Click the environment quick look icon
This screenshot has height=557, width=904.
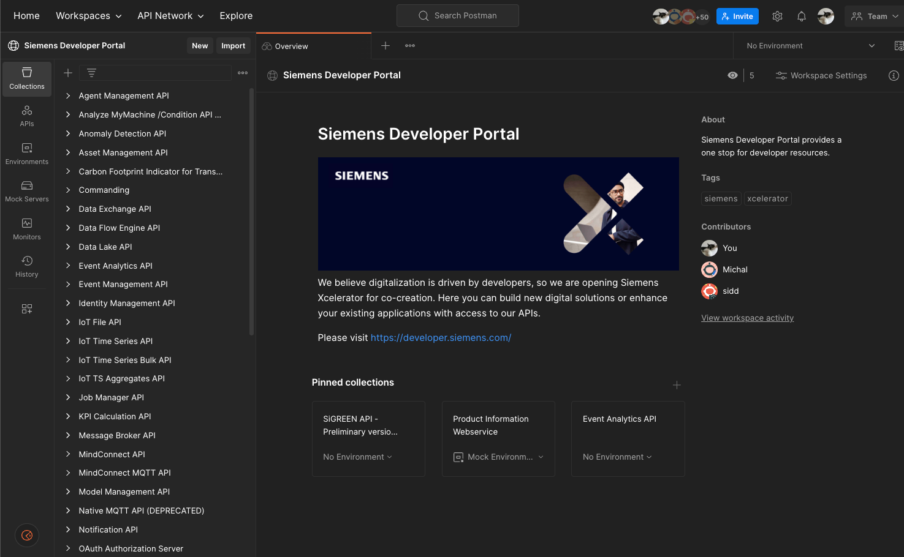898,46
